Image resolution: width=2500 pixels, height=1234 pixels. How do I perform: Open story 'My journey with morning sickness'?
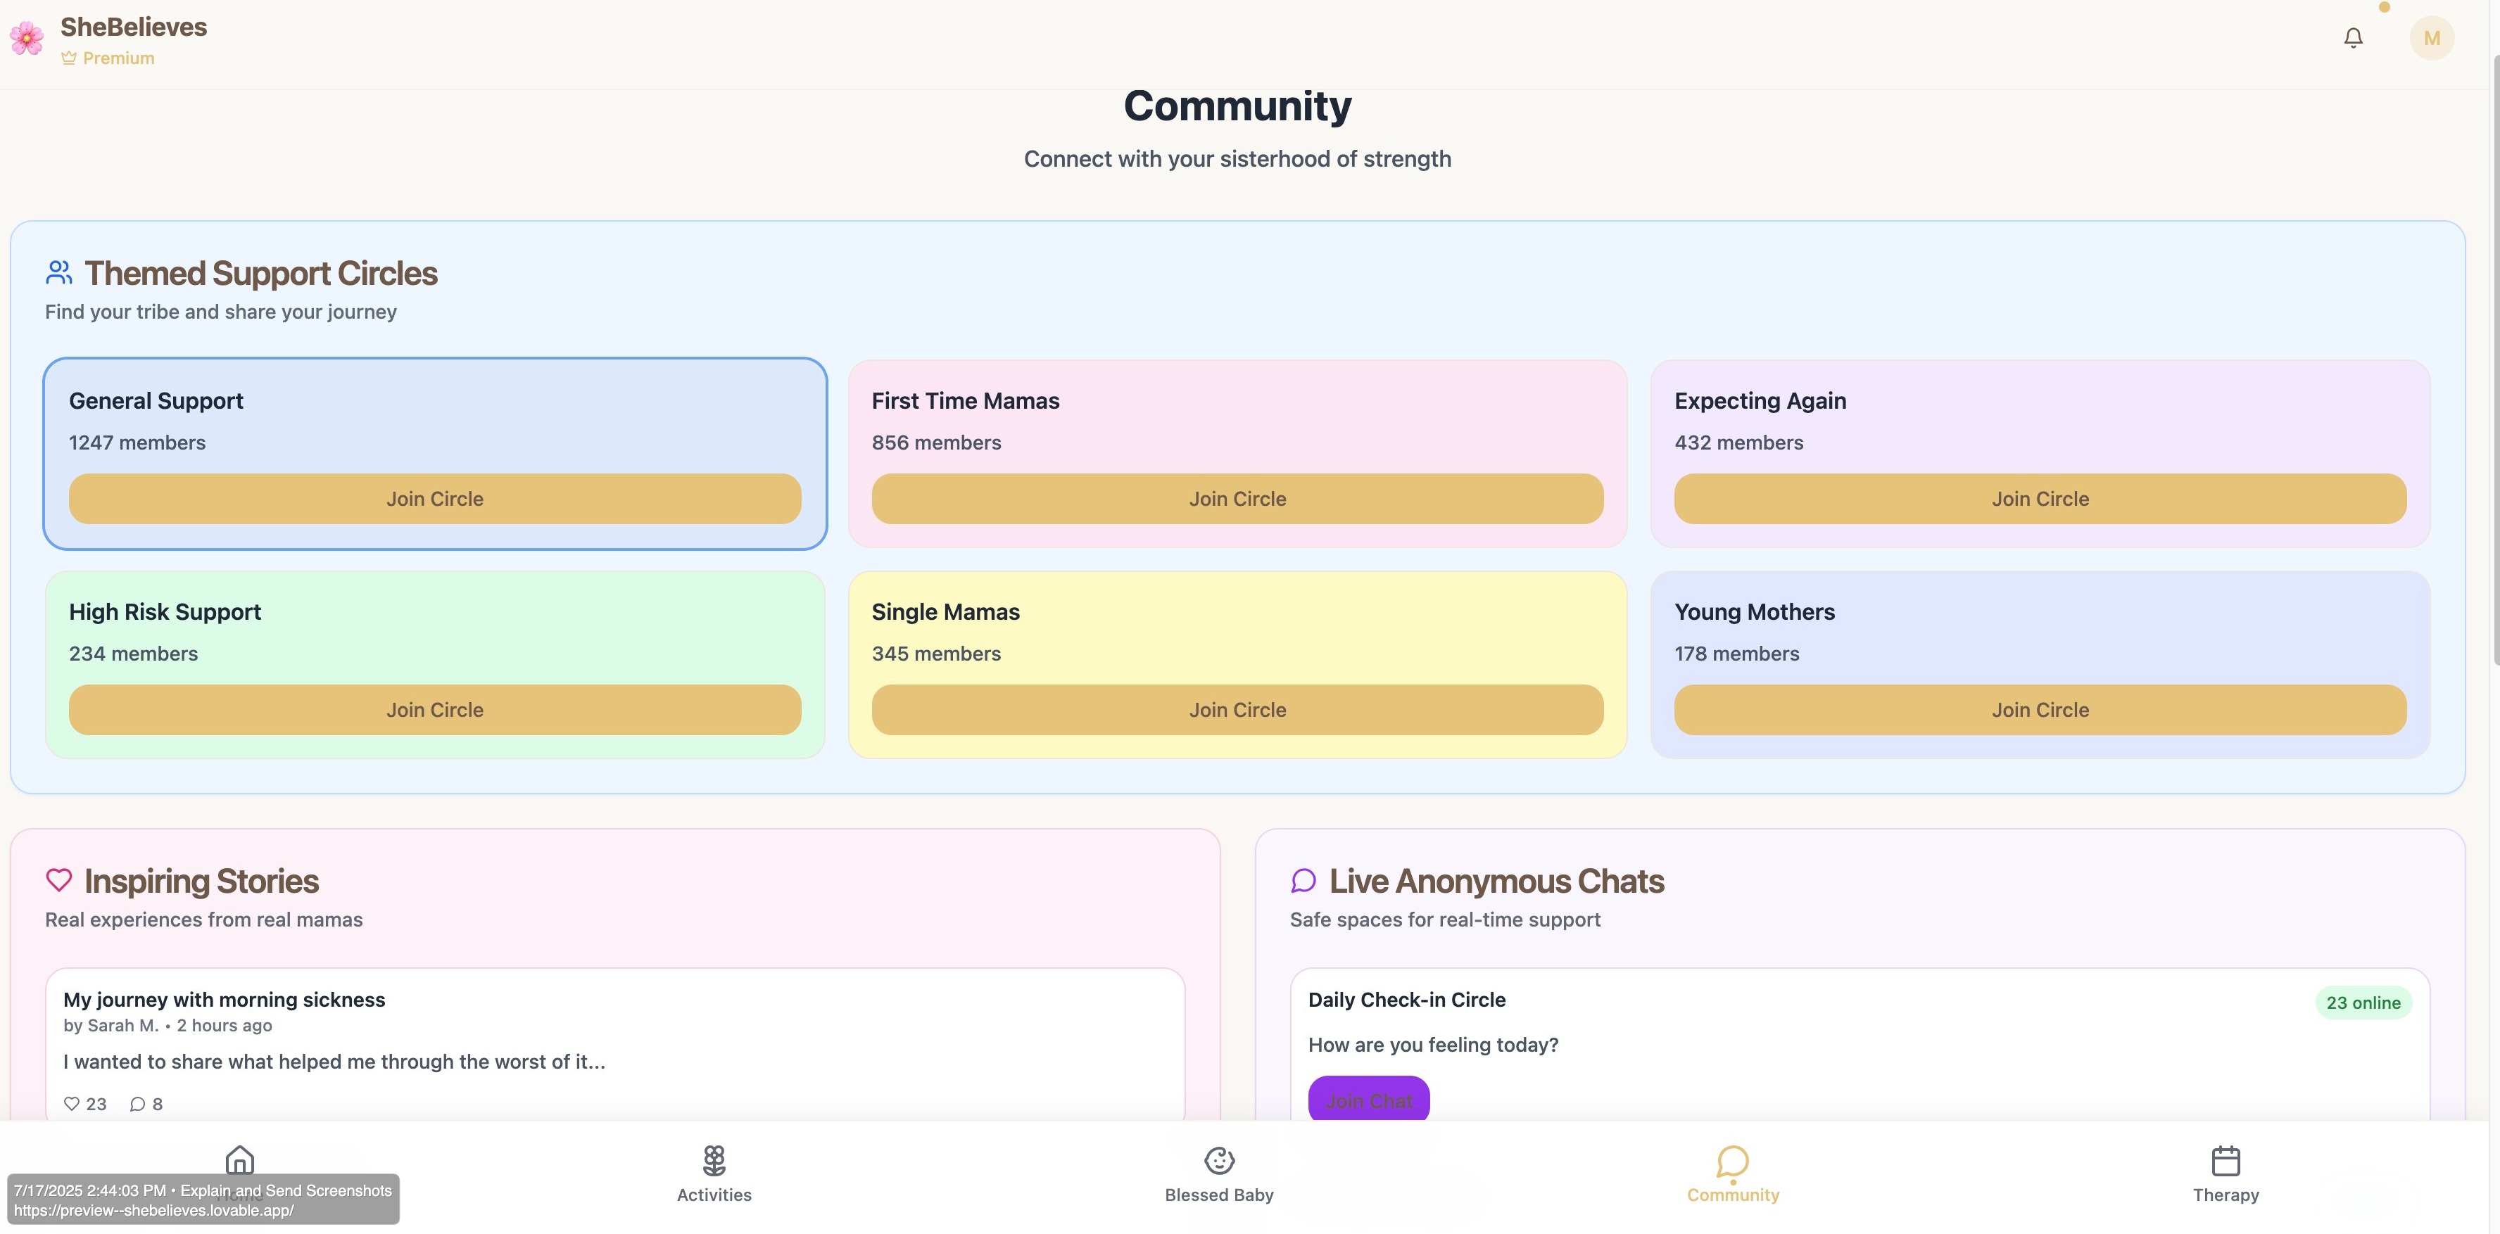coord(225,999)
